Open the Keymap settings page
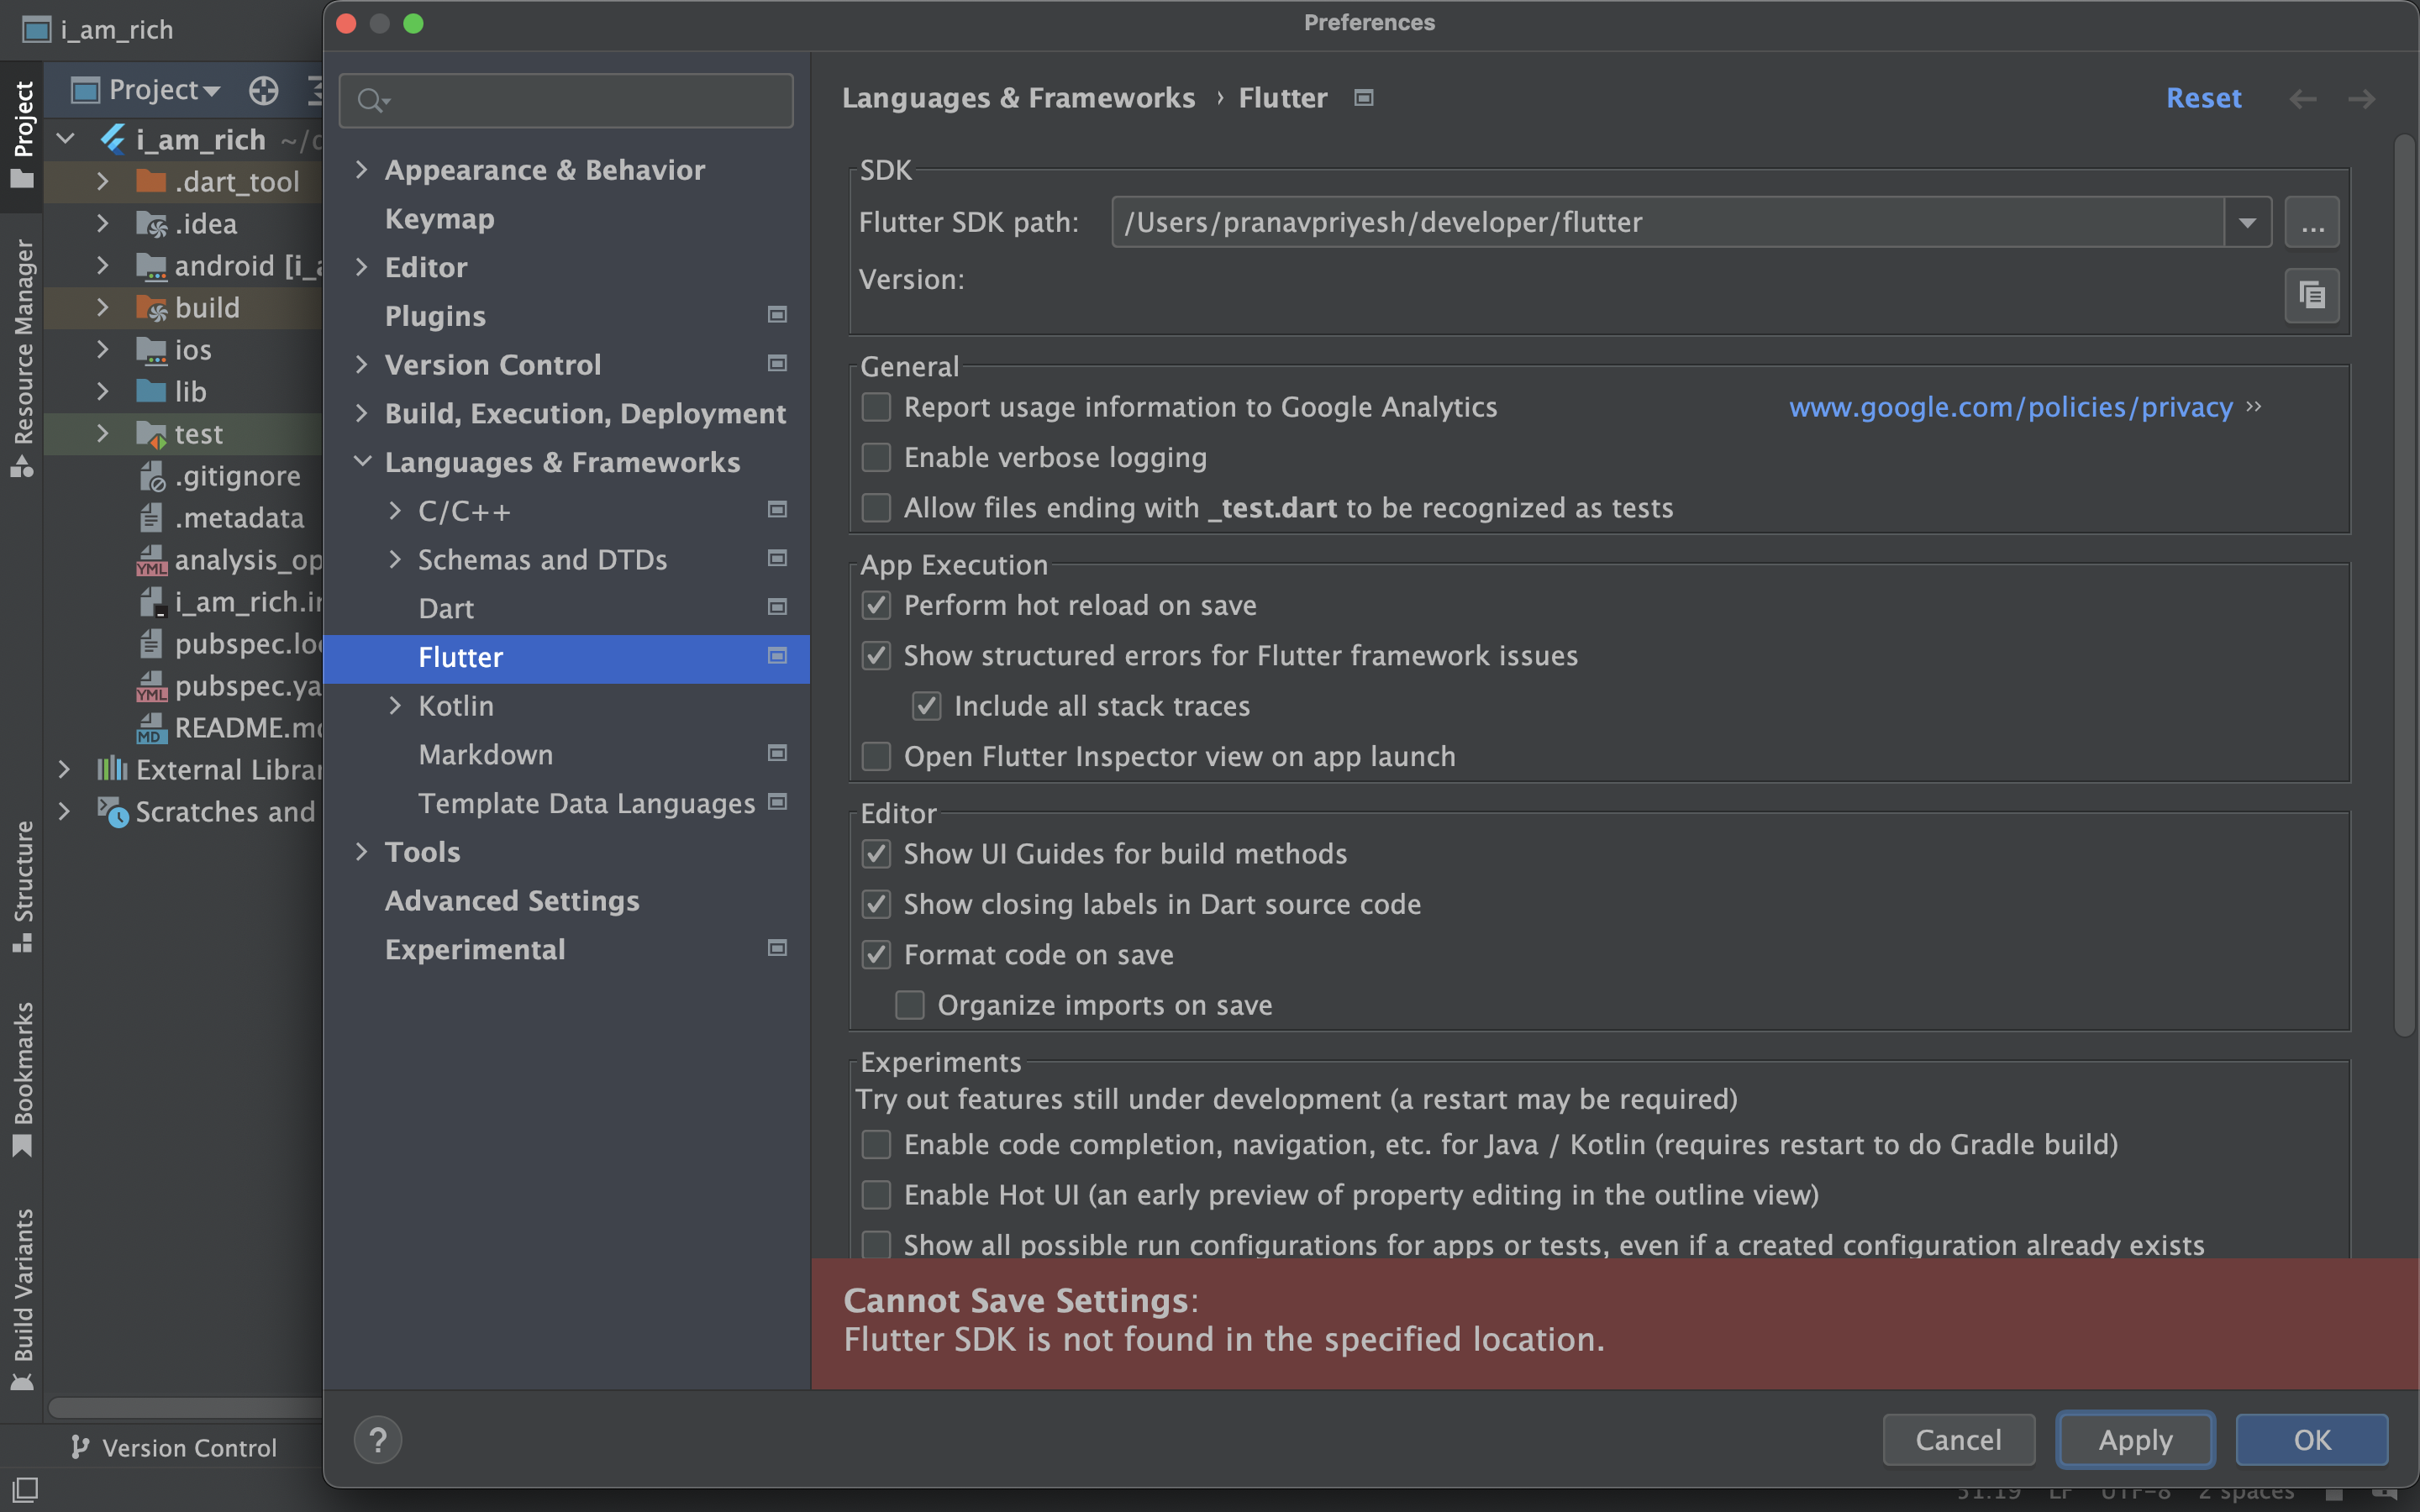The width and height of the screenshot is (2420, 1512). point(439,219)
